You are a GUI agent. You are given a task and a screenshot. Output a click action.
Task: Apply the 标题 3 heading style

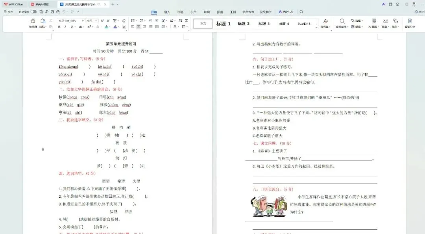(264, 24)
